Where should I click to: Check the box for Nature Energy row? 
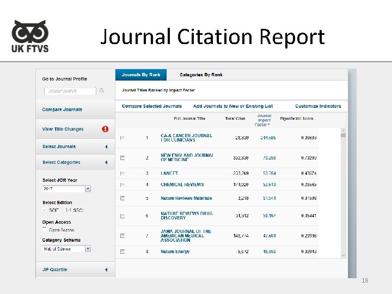tap(122, 252)
